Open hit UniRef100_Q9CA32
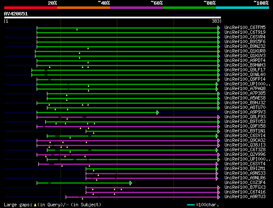The width and height of the screenshot is (273, 208). pos(245,141)
